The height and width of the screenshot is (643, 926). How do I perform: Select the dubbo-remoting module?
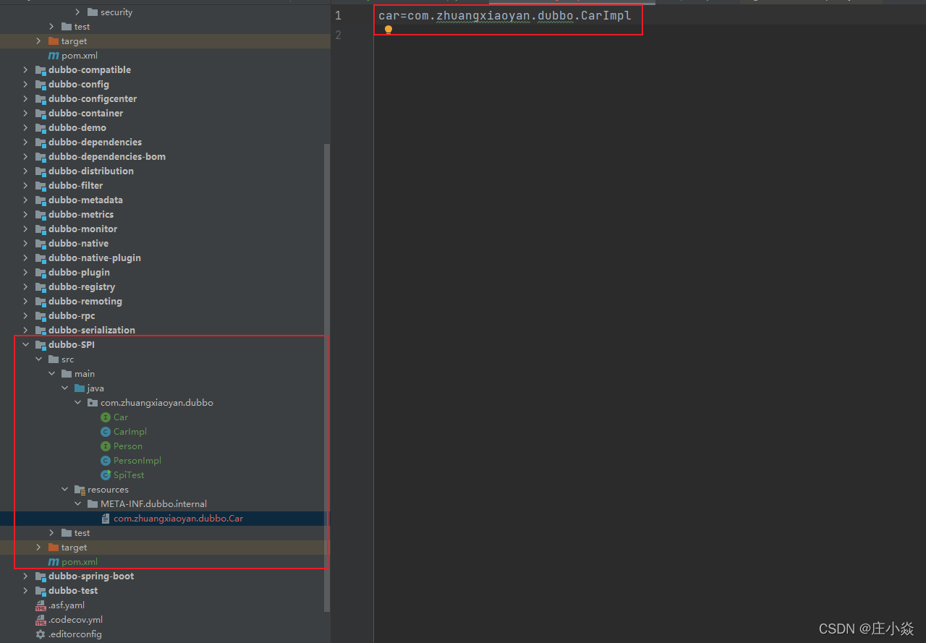[x=85, y=302]
